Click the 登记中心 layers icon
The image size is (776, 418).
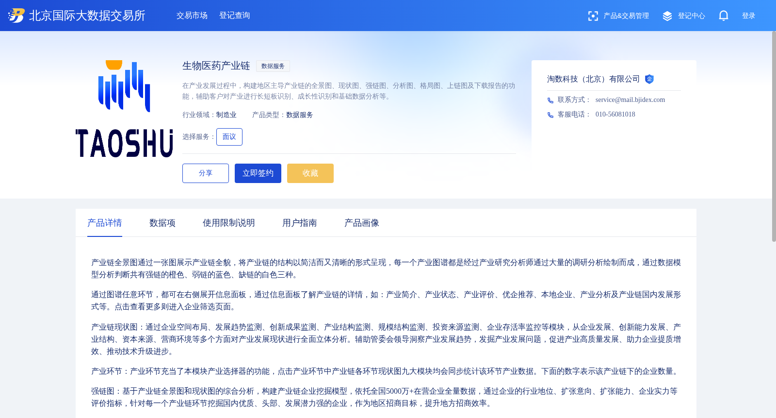tap(667, 16)
